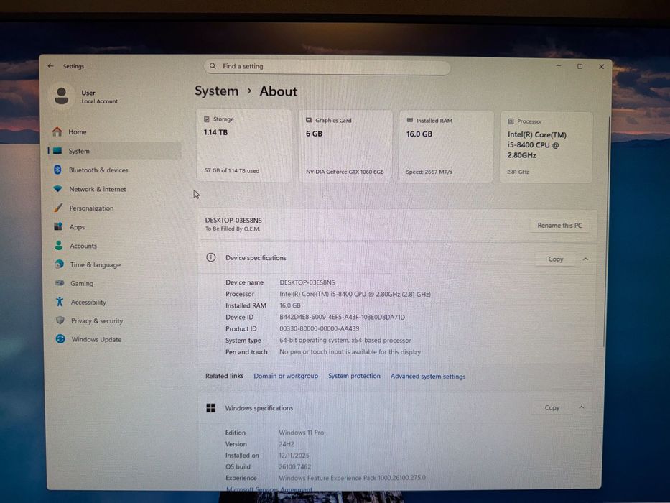The image size is (670, 503).
Task: Focus the Find a setting search box
Action: click(x=327, y=66)
